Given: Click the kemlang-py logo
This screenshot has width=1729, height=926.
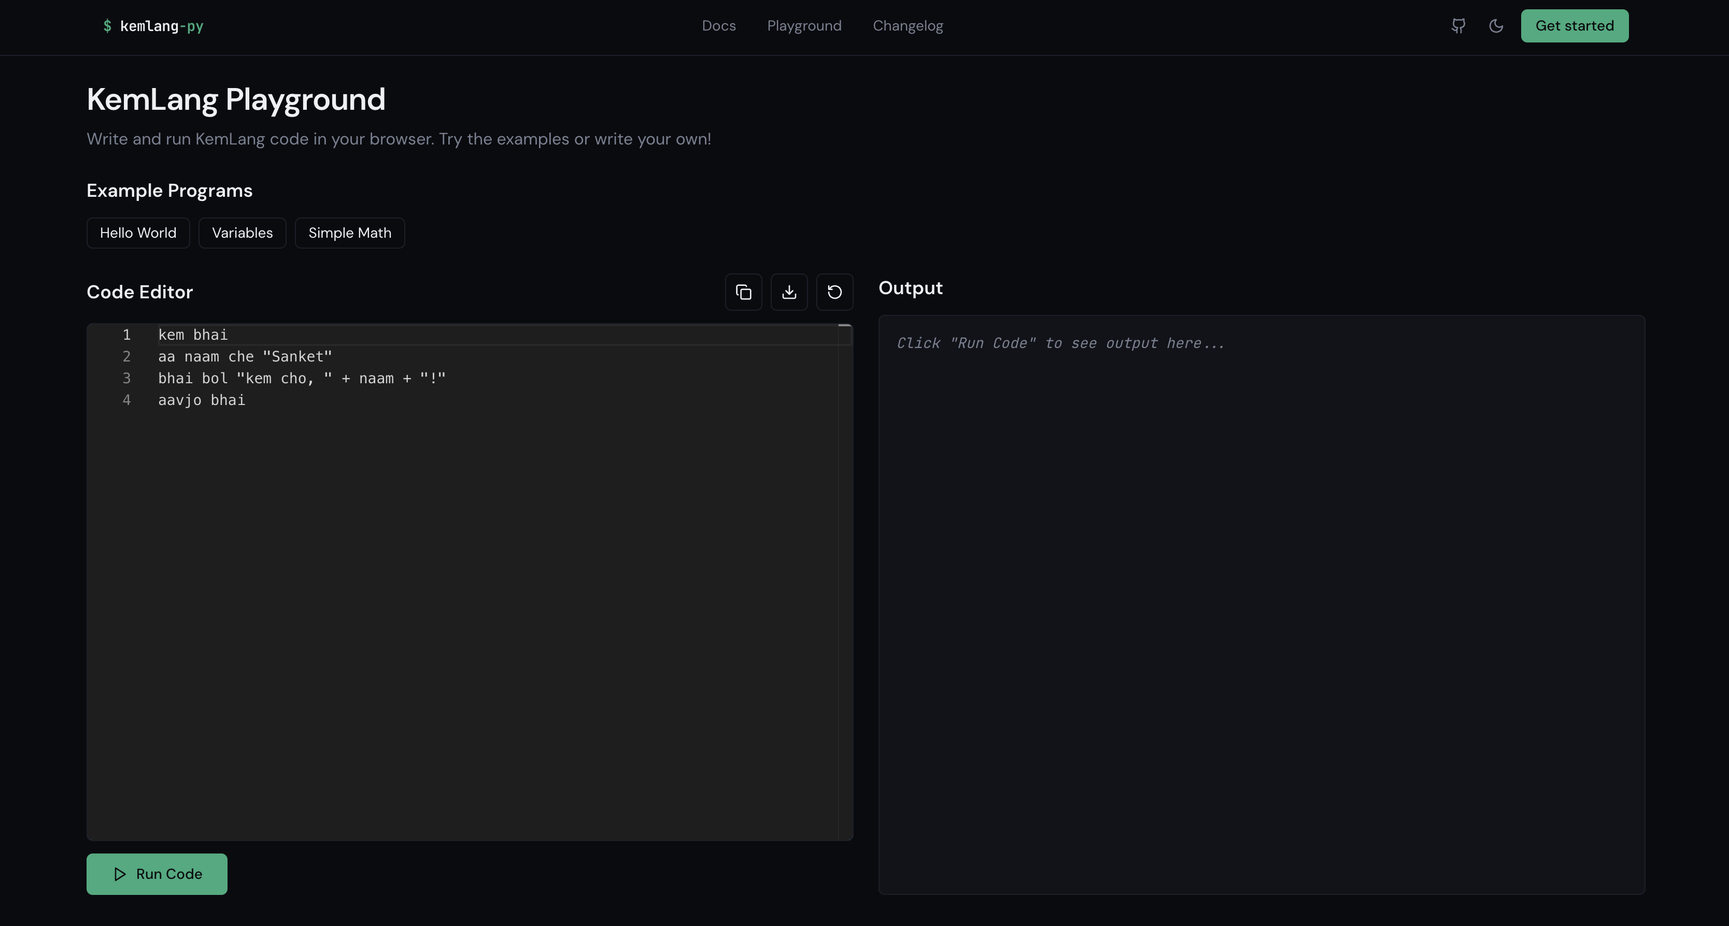Looking at the screenshot, I should click(153, 26).
